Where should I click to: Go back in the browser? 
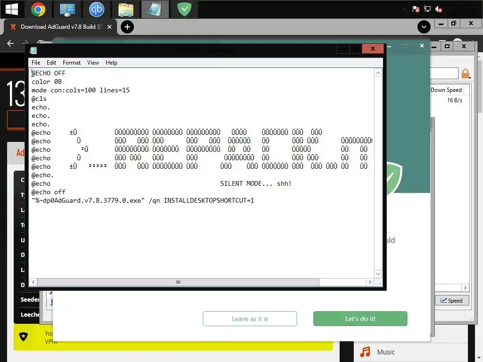pyautogui.click(x=10, y=43)
